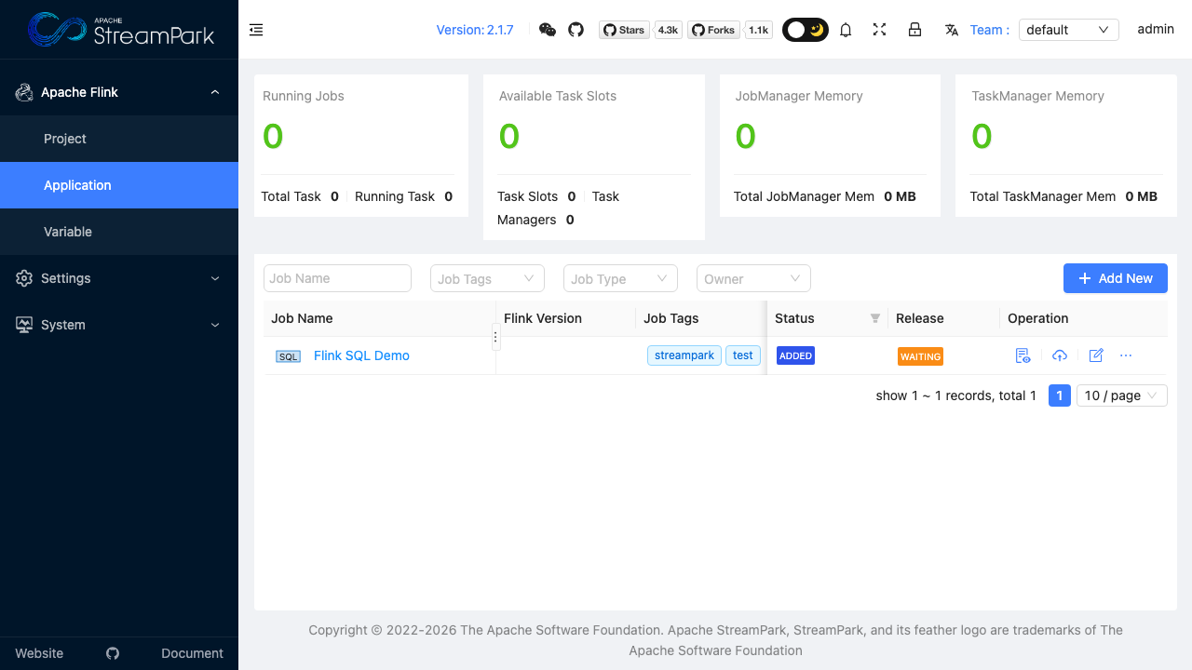Click the TaskManager Memory card title
Viewport: 1192px width, 670px height.
point(1037,96)
